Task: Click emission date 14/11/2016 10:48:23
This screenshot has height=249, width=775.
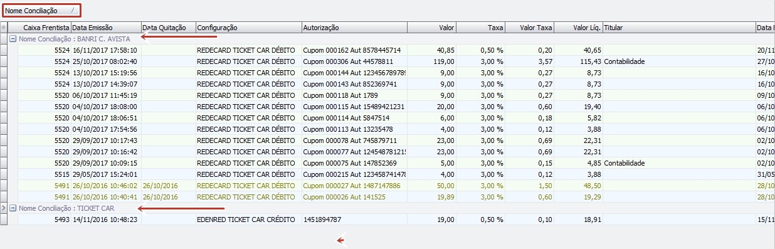Action: 105,219
